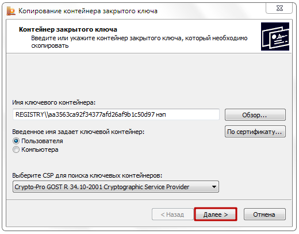Focus the key container name input field
The width and height of the screenshot is (299, 234).
click(116, 114)
